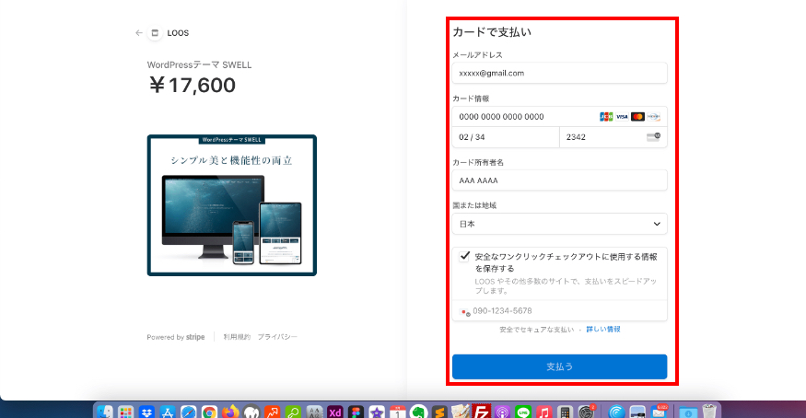Screen dimensions: 806x418
Task: Open Calculator from the Dock
Action: tap(565, 412)
